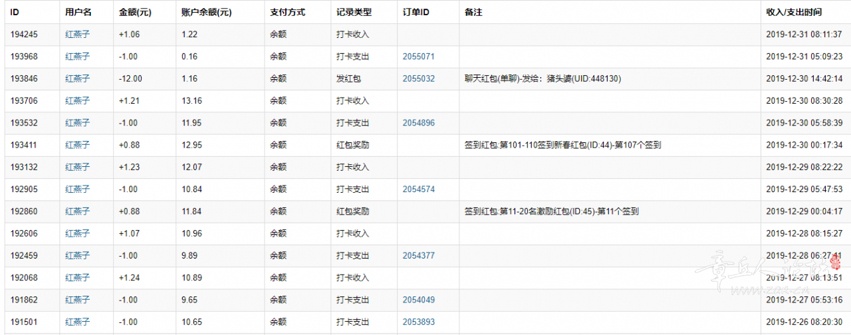This screenshot has width=851, height=335.
Task: Click the amount +1.23 cell
Action: (144, 167)
